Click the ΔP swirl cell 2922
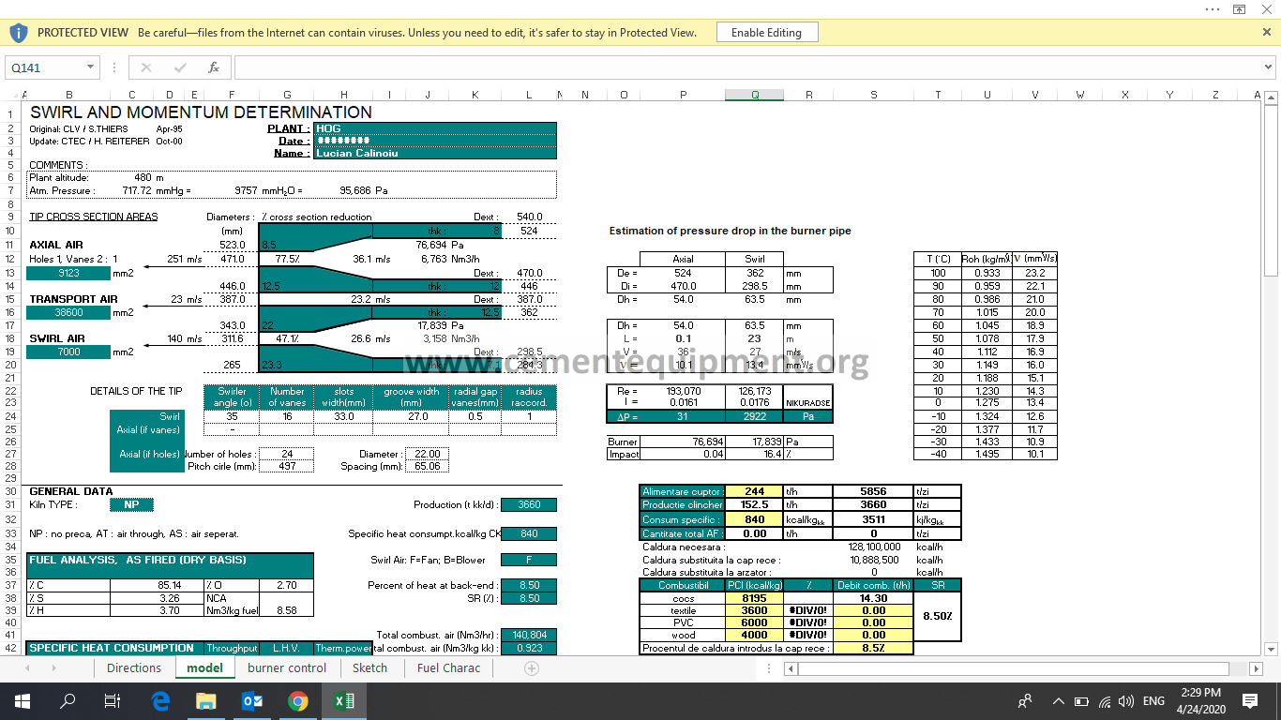This screenshot has width=1281, height=720. point(755,416)
